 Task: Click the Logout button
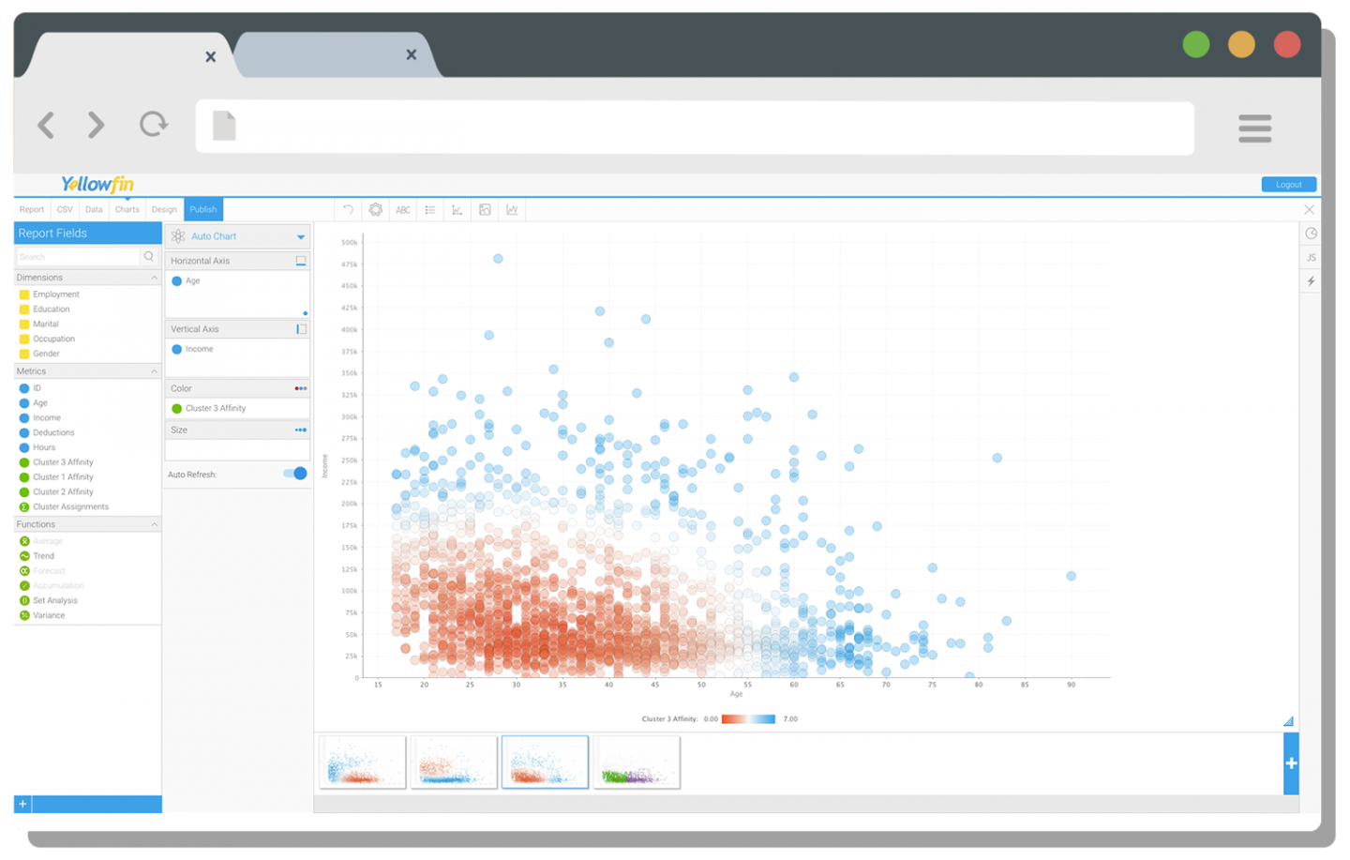coord(1288,184)
